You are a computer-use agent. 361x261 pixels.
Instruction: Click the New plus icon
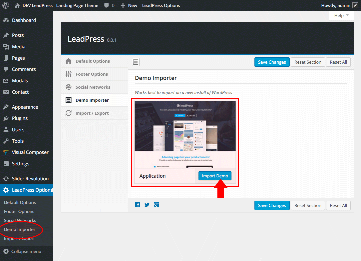123,6
